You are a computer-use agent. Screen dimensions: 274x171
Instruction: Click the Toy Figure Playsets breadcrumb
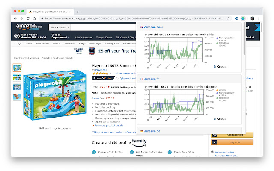click(63, 58)
